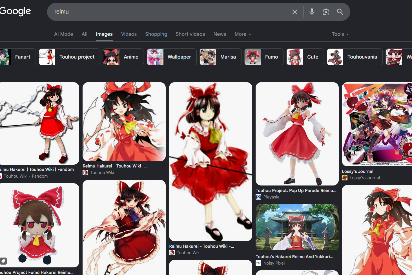Click the Playasia site favicon

click(258, 197)
